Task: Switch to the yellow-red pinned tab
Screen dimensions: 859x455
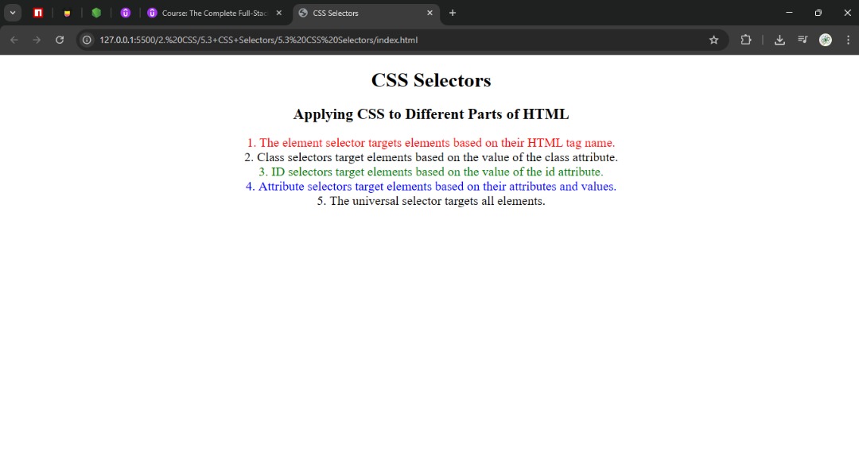Action: [67, 13]
